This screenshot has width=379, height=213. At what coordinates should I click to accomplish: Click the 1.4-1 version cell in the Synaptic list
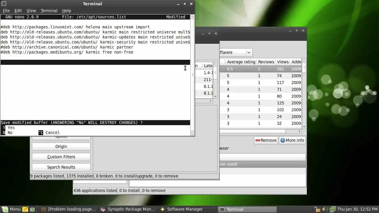coord(208,73)
